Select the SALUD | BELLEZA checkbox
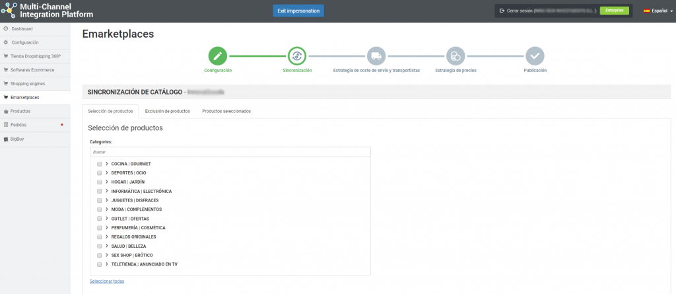676x294 pixels. [x=99, y=246]
